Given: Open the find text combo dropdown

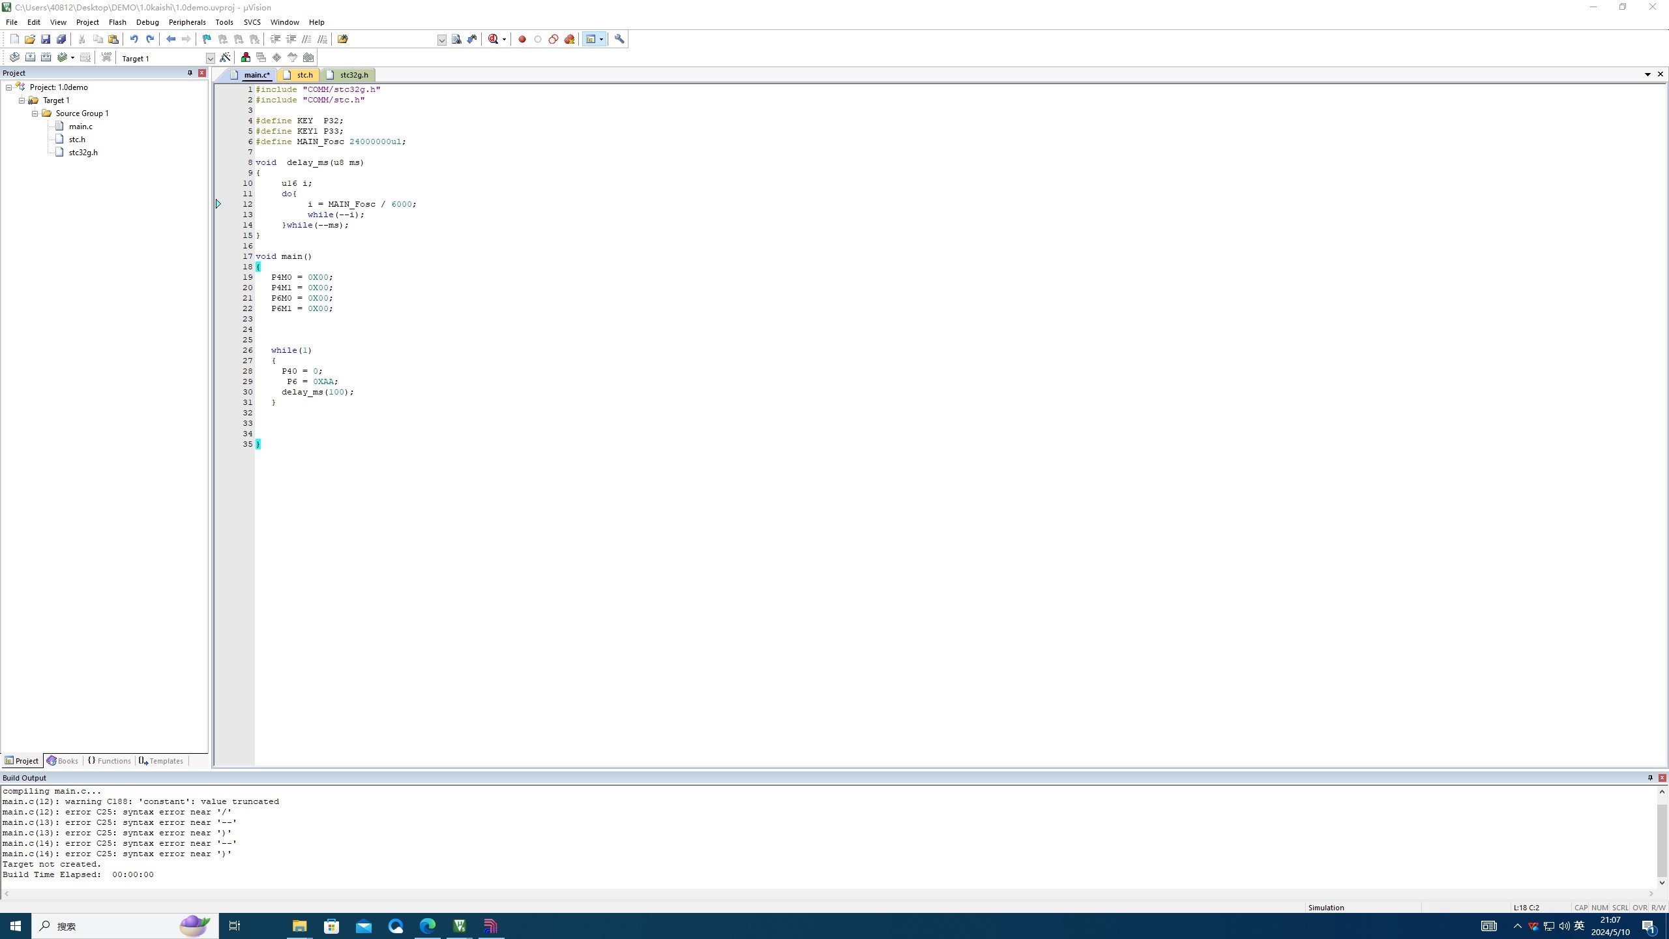Looking at the screenshot, I should click(442, 40).
